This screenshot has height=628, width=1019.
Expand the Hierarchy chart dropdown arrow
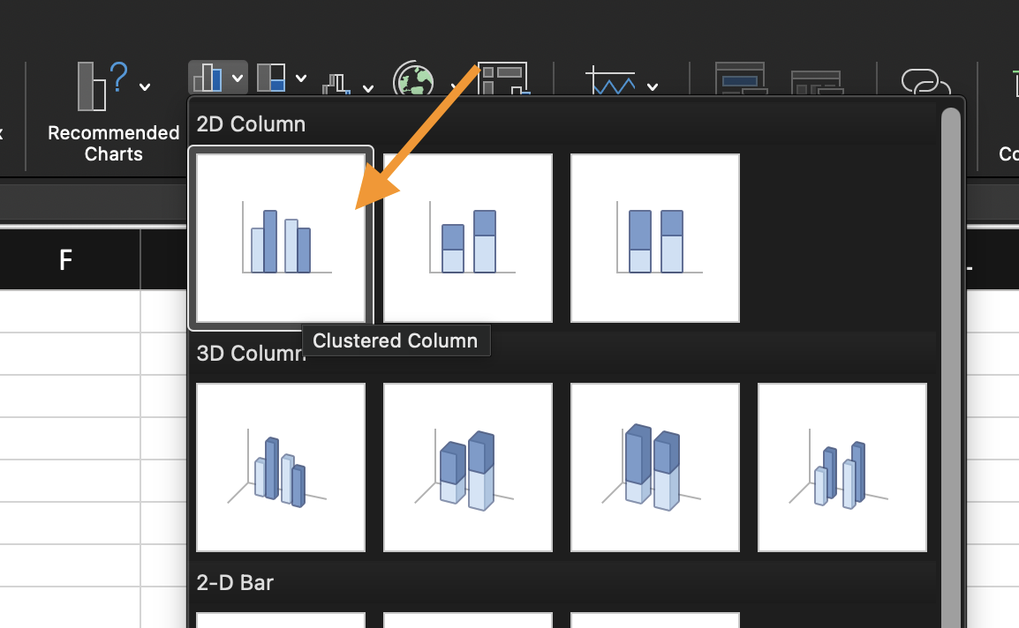point(301,78)
